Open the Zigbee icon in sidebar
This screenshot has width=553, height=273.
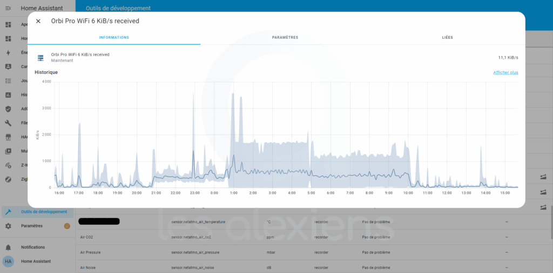(9, 179)
